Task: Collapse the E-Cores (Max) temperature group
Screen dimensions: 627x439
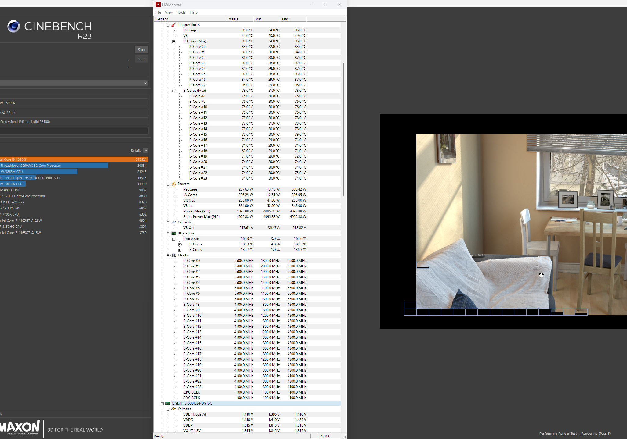Action: pos(174,91)
